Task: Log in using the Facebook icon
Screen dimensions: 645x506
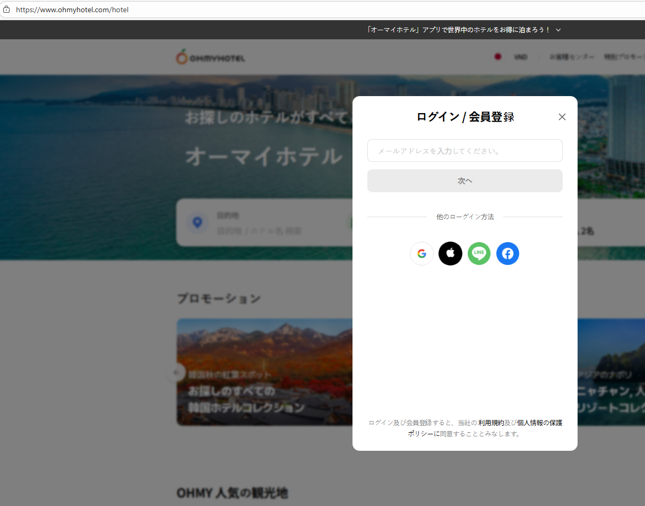Action: pos(508,254)
